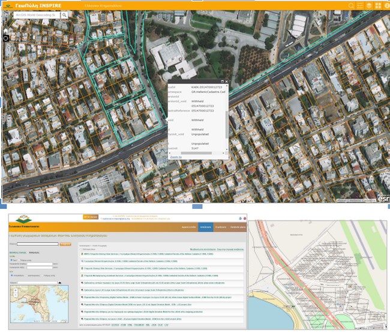Image resolution: width=390 pixels, height=332 pixels.
Task: Type in ArcGIS World Geocoding search box
Action: pyautogui.click(x=36, y=14)
